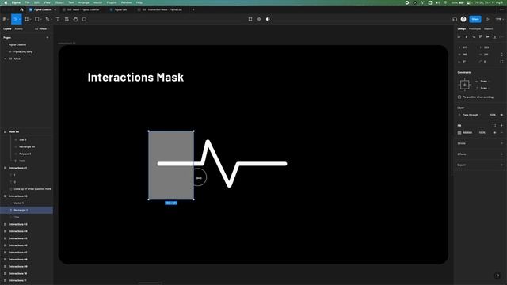Image resolution: width=507 pixels, height=285 pixels.
Task: Open the Arrange menu
Action: coord(83,2)
